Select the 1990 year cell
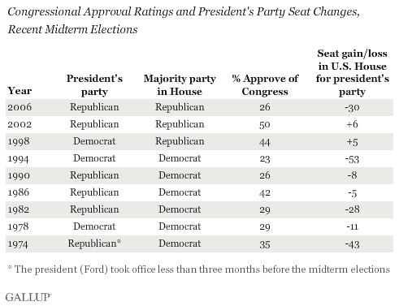The width and height of the screenshot is (399, 306). click(19, 175)
